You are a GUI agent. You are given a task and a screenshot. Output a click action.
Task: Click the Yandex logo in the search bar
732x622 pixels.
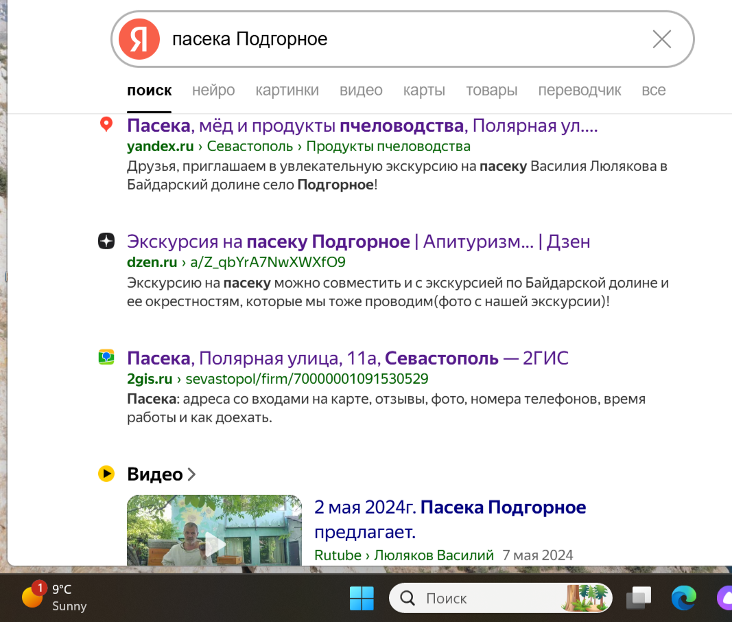tap(139, 40)
